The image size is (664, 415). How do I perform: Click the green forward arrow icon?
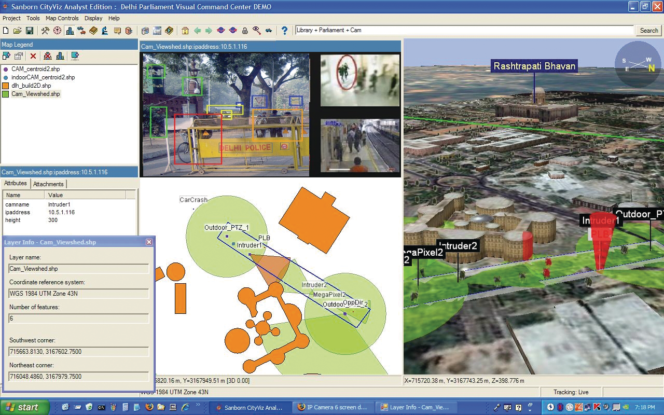tap(209, 31)
